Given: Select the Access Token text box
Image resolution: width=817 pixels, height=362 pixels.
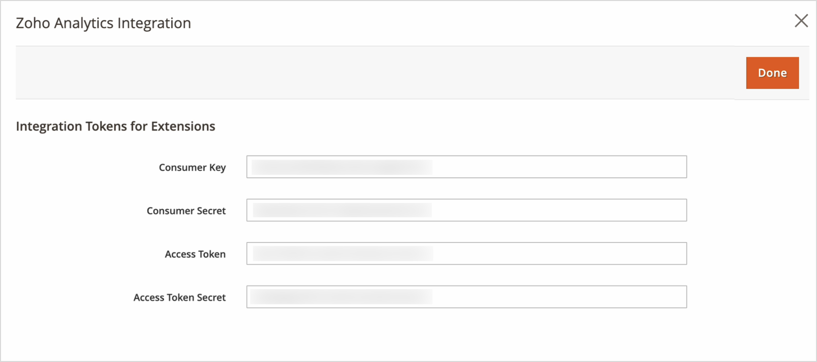Looking at the screenshot, I should click(x=466, y=254).
